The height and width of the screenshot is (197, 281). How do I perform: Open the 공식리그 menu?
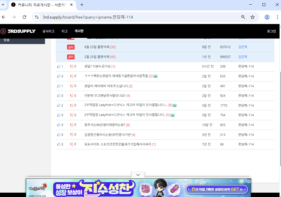(48, 31)
